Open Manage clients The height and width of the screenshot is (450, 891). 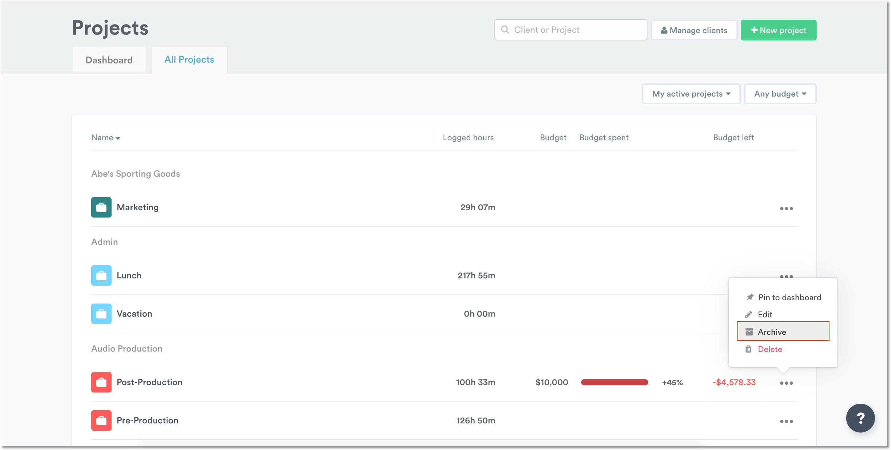[x=694, y=30]
